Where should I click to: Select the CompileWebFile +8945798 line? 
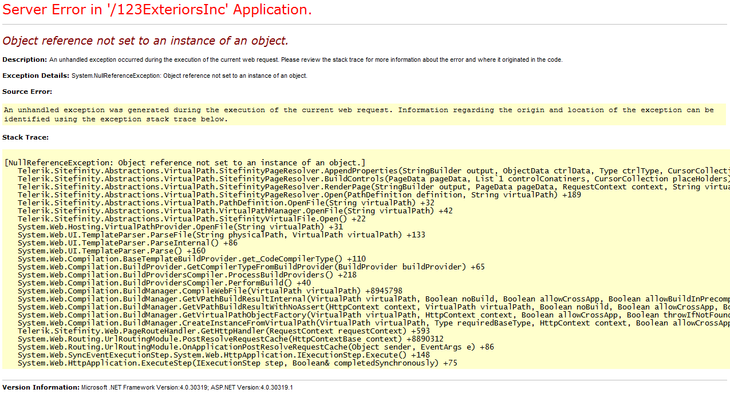(x=210, y=291)
